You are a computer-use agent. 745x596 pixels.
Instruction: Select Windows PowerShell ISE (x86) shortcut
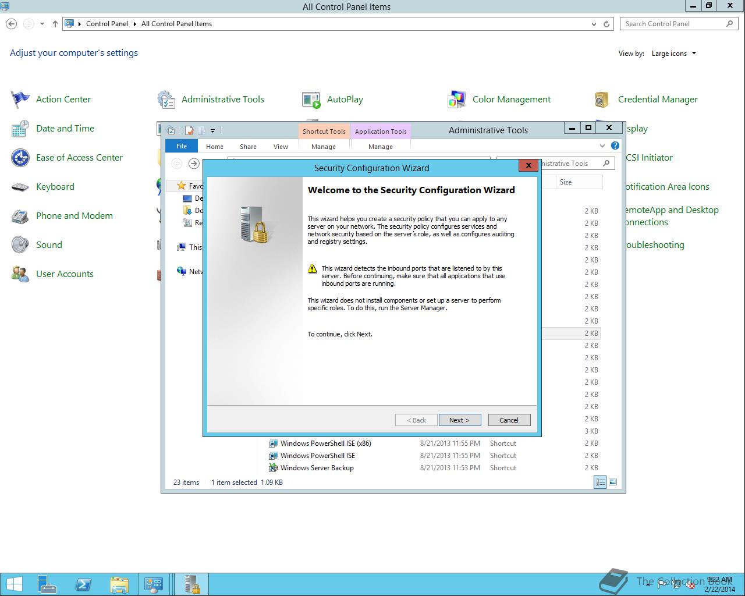(325, 444)
